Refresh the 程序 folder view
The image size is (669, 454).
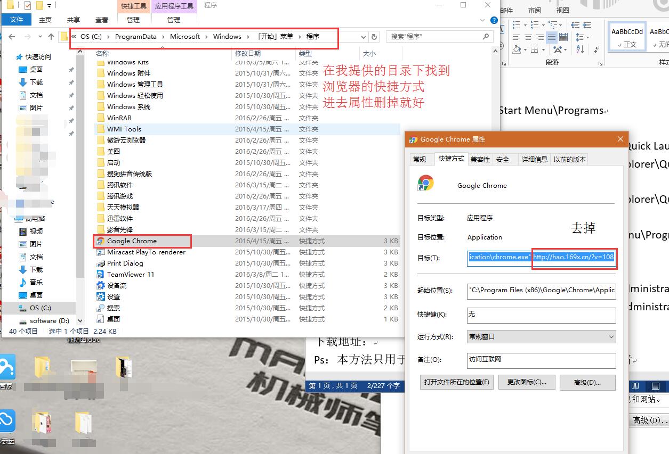point(374,37)
